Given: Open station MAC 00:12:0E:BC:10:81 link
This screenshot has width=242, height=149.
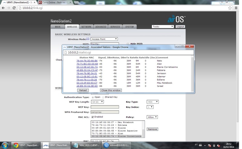Looking at the screenshot, I should pyautogui.click(x=87, y=77).
